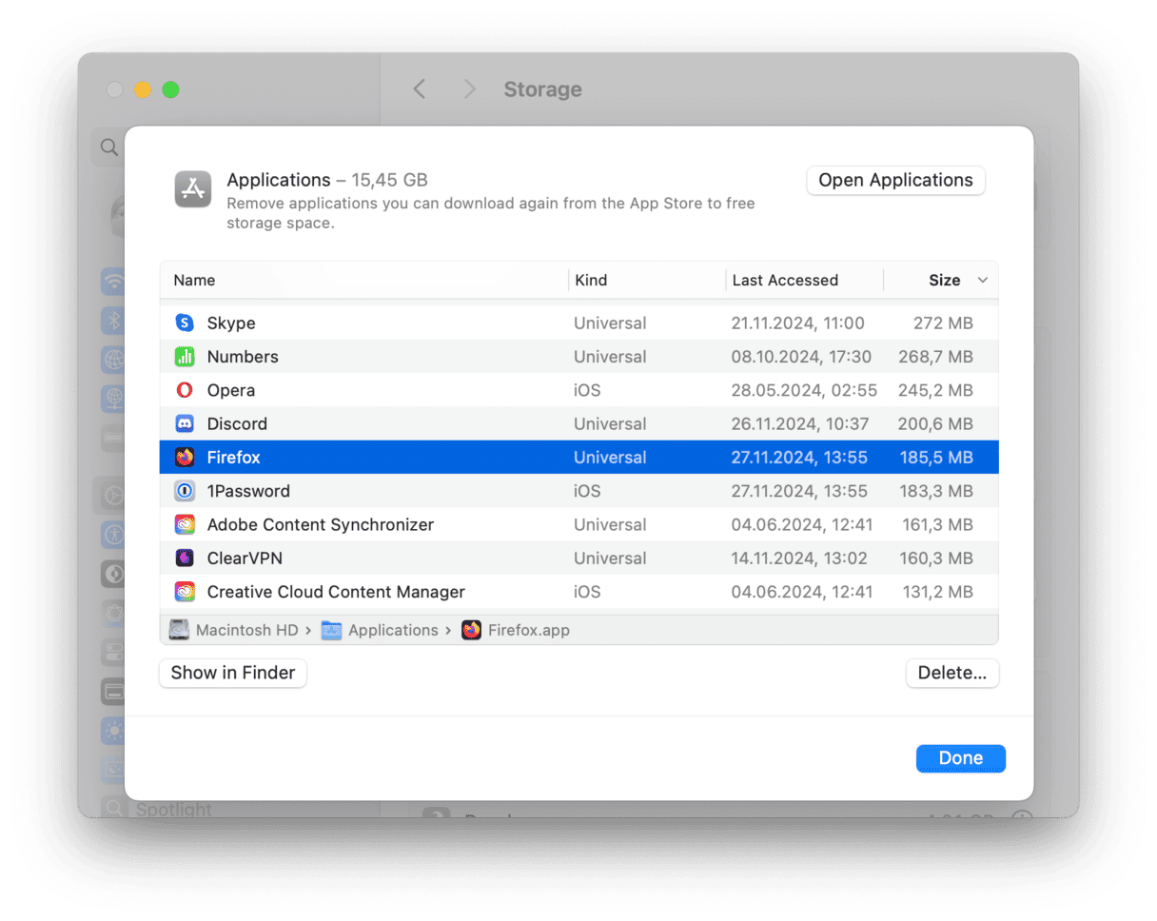This screenshot has width=1157, height=921.
Task: Select the Numbers app icon
Action: tap(185, 357)
